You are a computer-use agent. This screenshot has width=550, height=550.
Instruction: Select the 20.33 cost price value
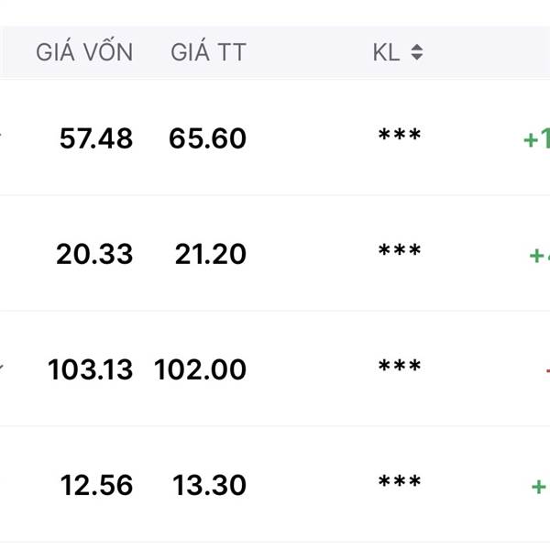click(x=94, y=254)
